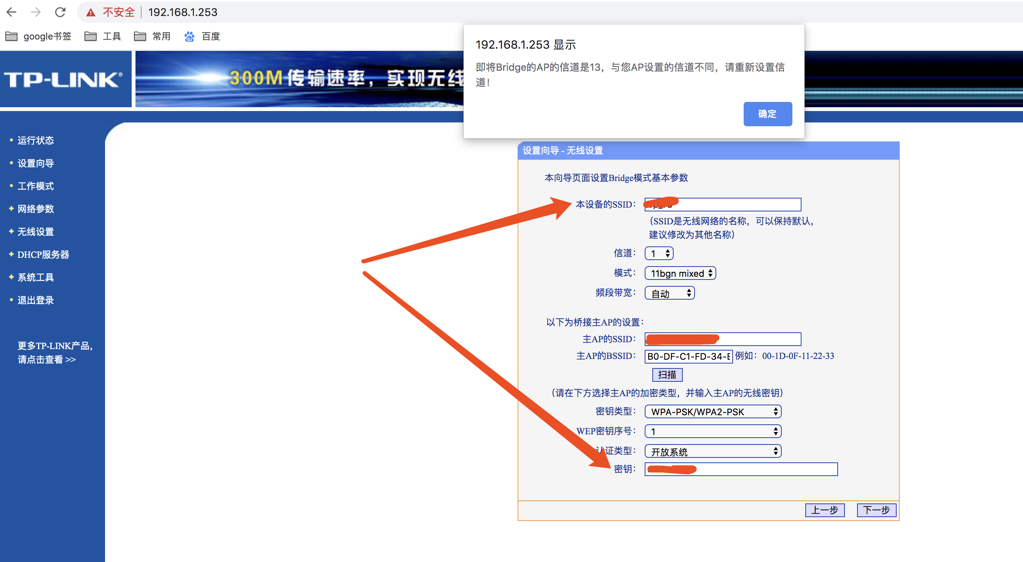
Task: Open the 常用 bookmark folder
Action: coord(152,37)
